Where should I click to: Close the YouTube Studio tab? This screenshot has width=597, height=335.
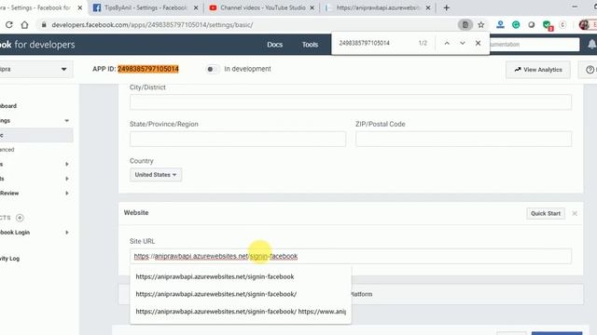312,7
